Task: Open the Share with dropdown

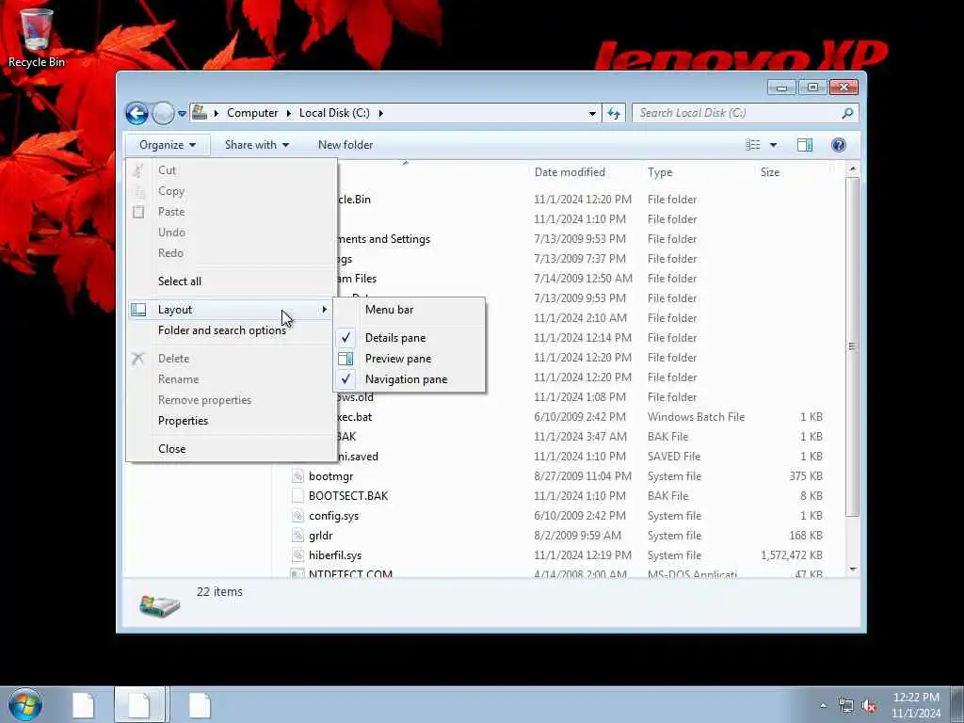Action: pyautogui.click(x=256, y=145)
